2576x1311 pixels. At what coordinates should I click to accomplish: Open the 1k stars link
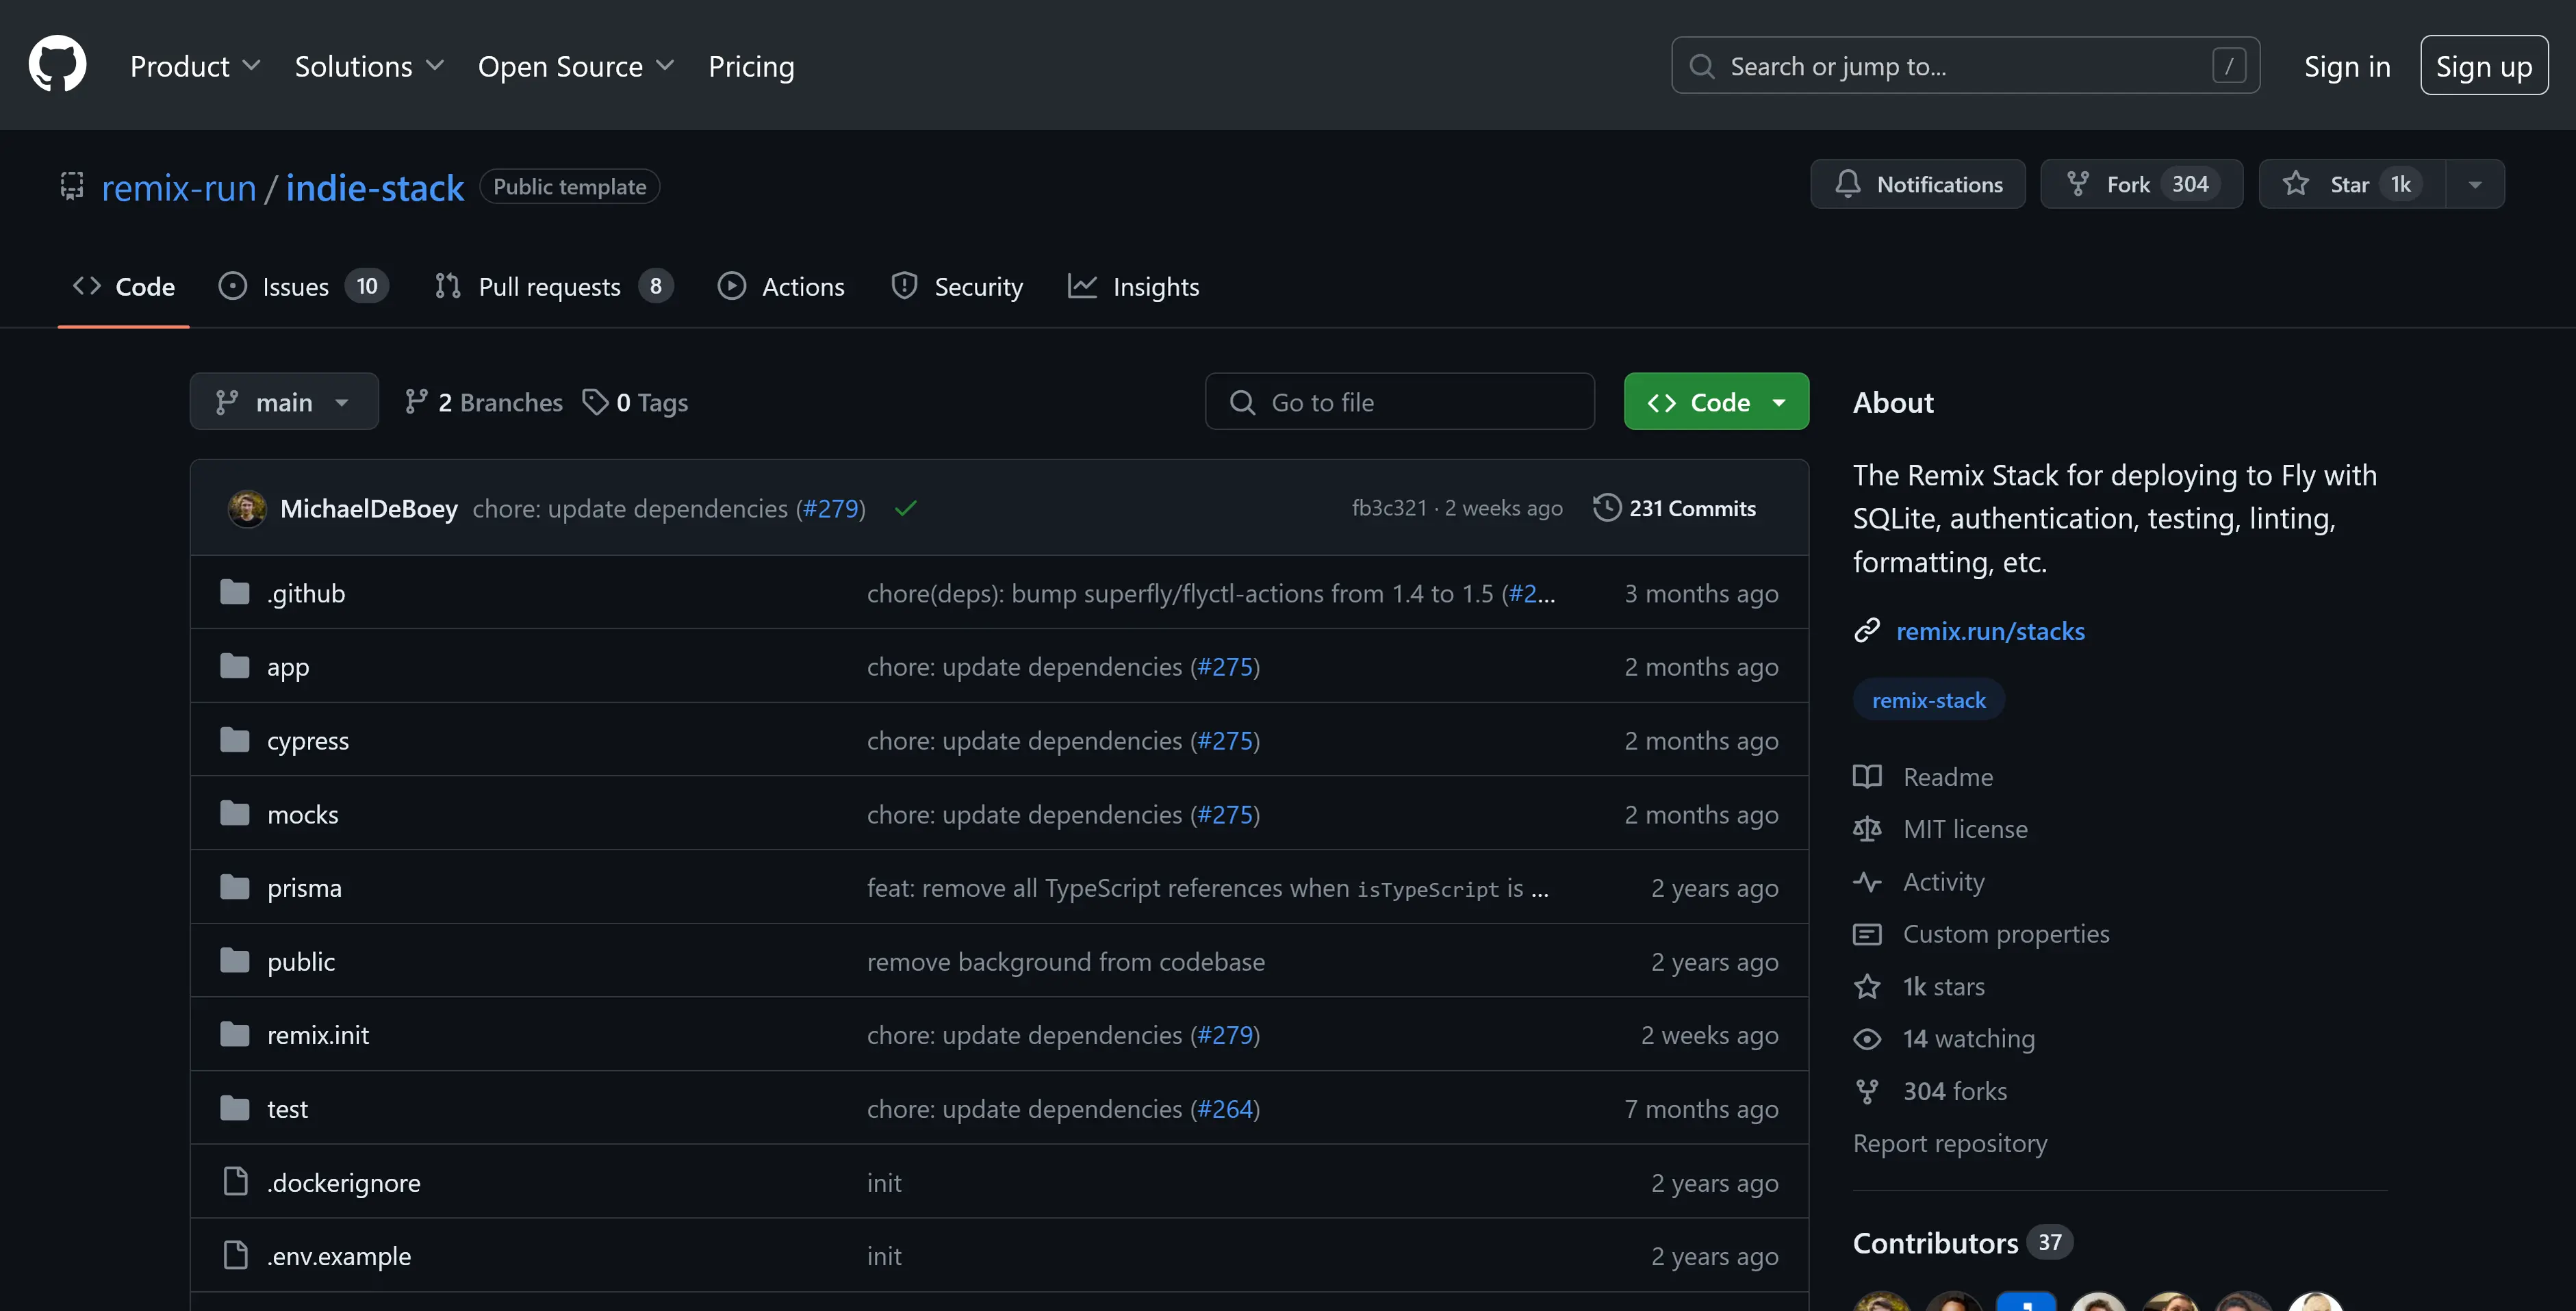1943,986
